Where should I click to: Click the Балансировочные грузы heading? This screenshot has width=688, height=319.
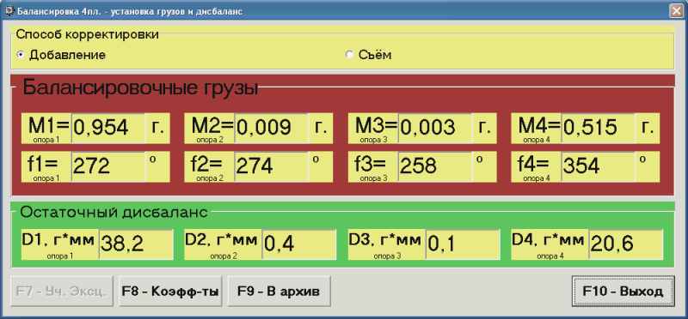(x=140, y=87)
